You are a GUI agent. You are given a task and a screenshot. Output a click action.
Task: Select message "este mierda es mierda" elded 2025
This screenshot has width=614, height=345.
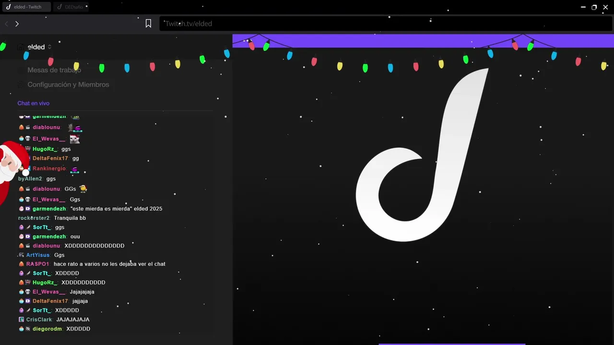click(117, 209)
